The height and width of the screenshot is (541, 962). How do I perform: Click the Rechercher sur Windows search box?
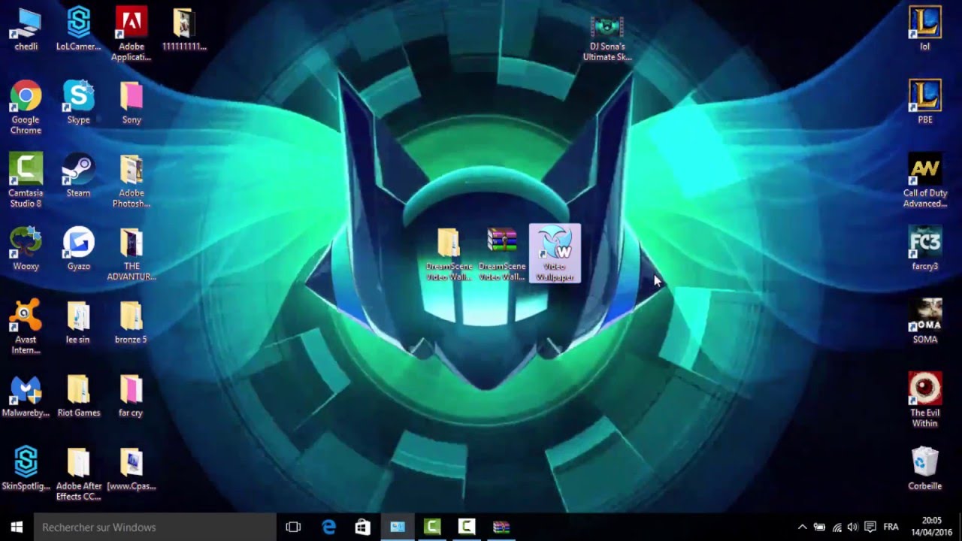pos(154,527)
